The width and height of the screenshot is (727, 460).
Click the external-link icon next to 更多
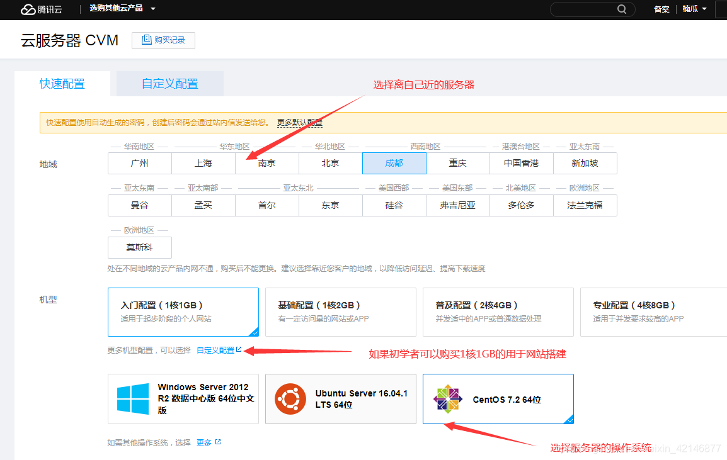coord(217,442)
